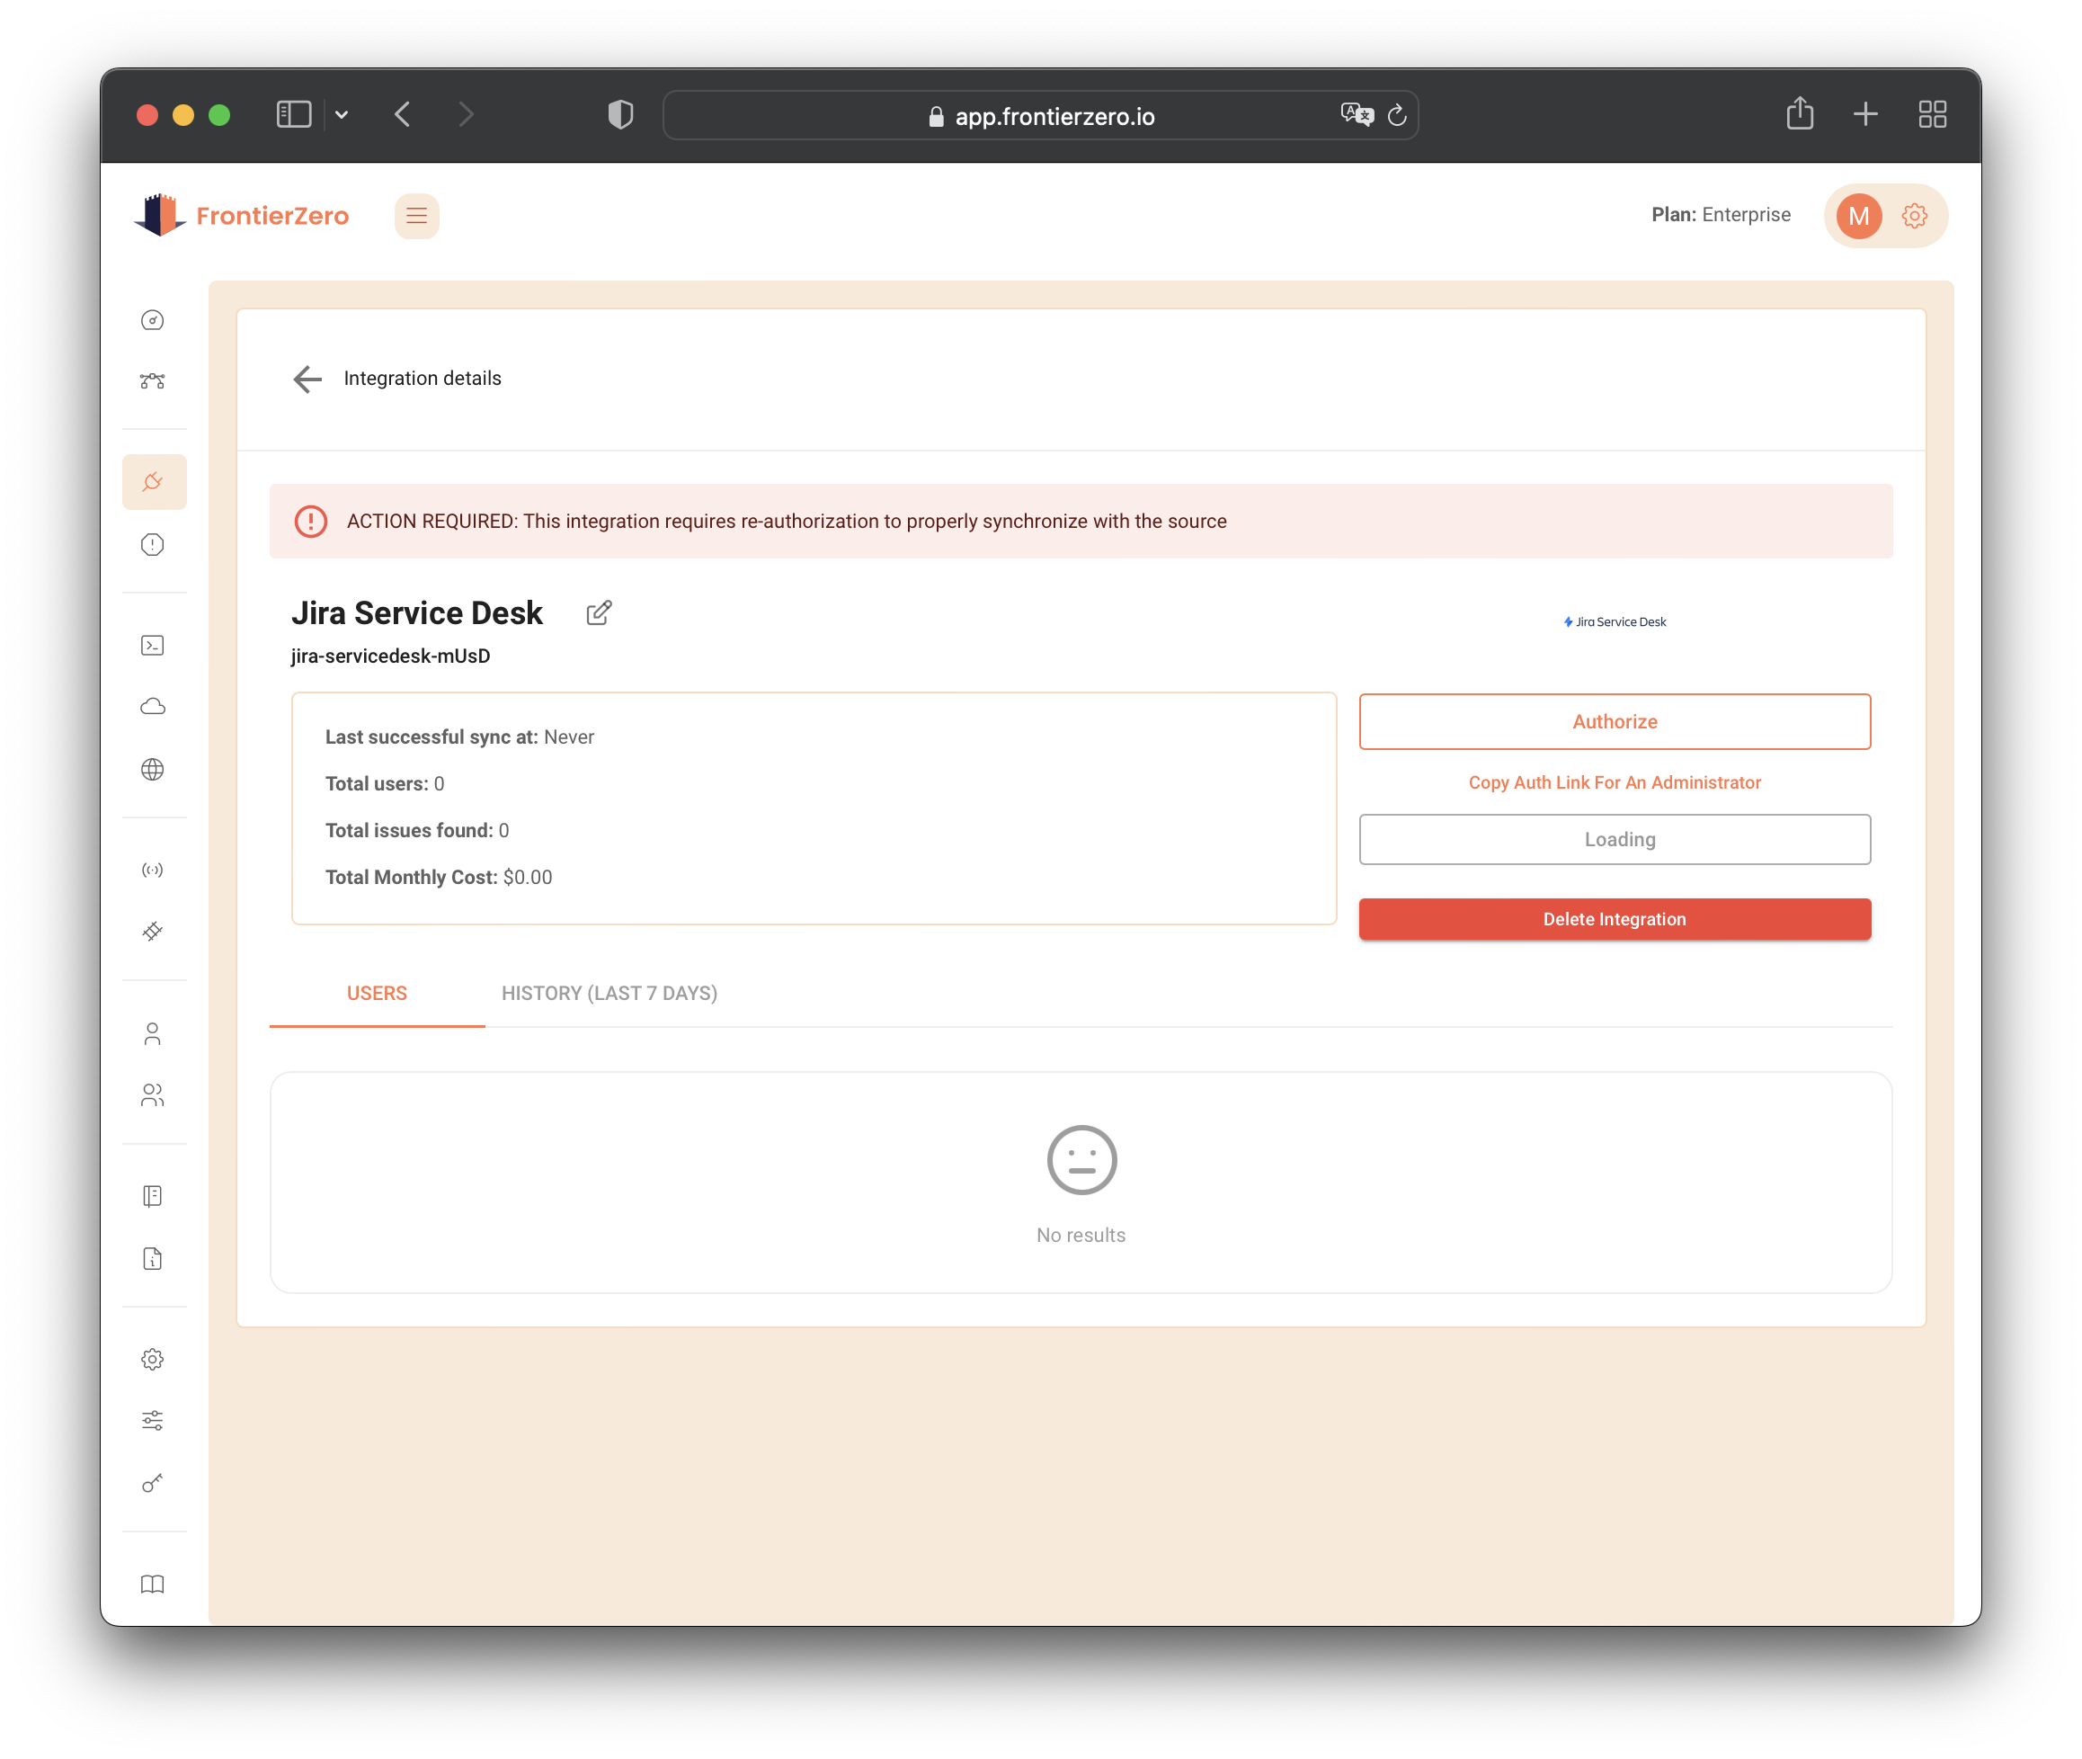Toggle the hamburger menu next to the FrontierZero logo
Image resolution: width=2082 pixels, height=1759 pixels.
[416, 217]
